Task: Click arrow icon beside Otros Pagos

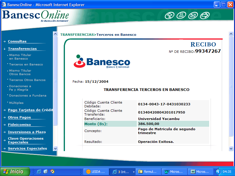Action: (x=5, y=118)
